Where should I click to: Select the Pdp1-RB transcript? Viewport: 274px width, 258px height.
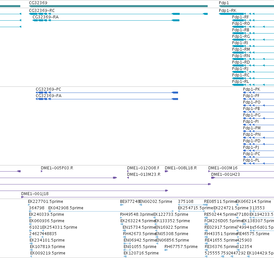pyautogui.click(x=253, y=33)
